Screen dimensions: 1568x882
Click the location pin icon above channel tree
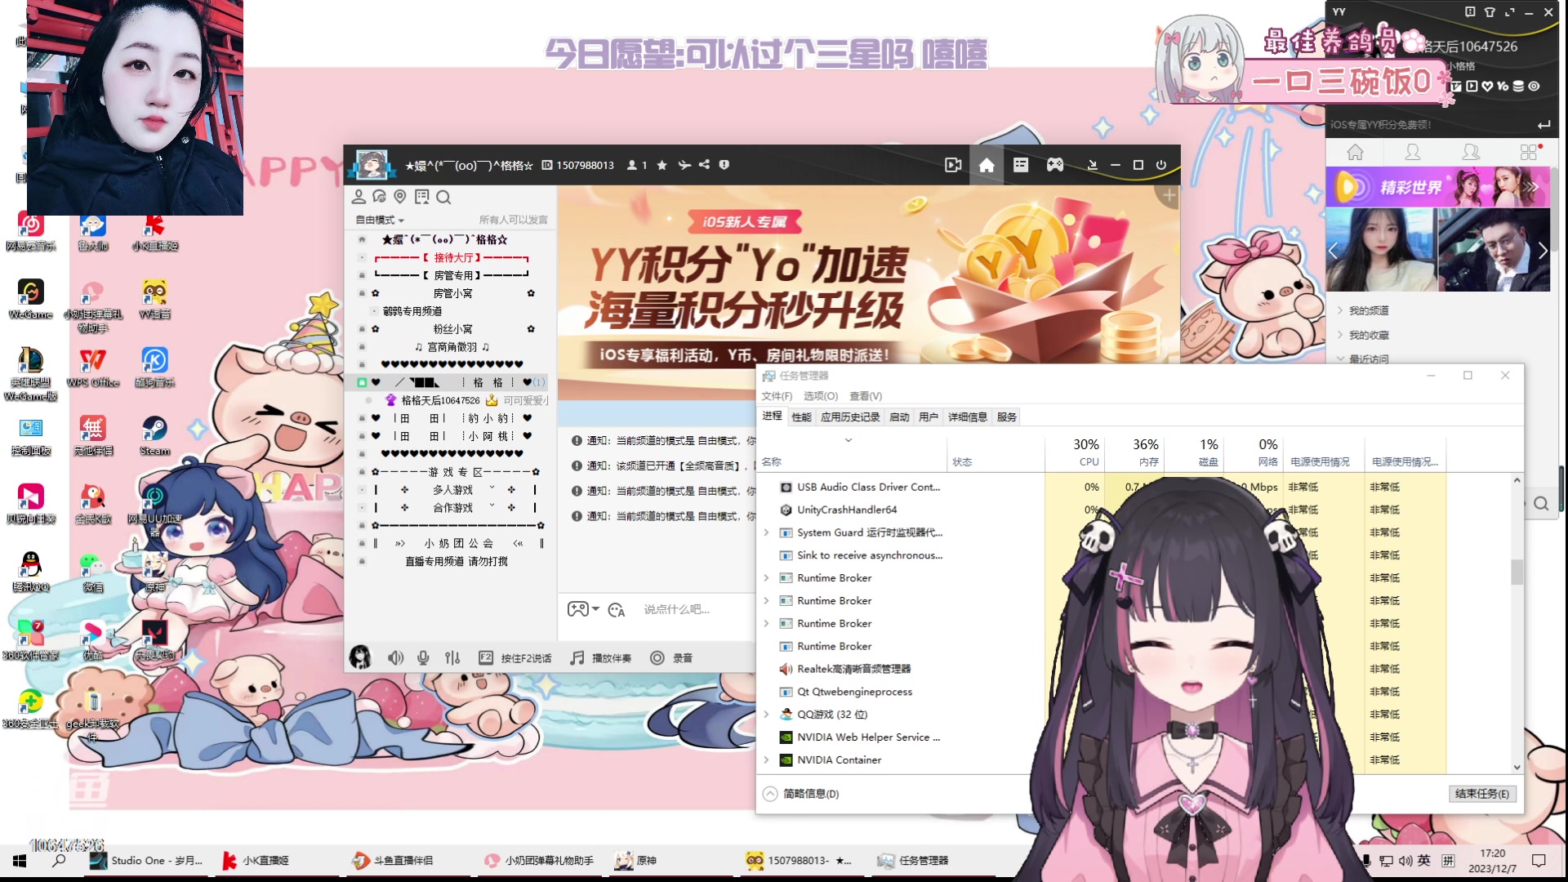(400, 197)
